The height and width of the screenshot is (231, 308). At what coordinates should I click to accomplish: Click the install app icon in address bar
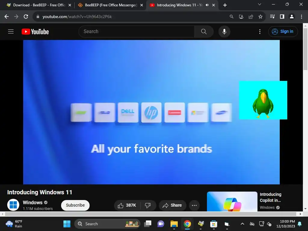pos(241,17)
